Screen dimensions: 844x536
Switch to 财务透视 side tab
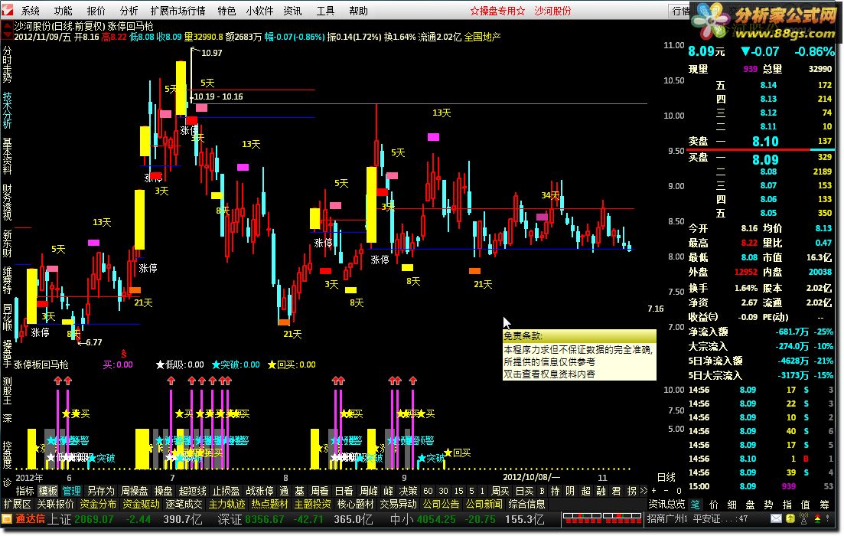click(x=7, y=203)
